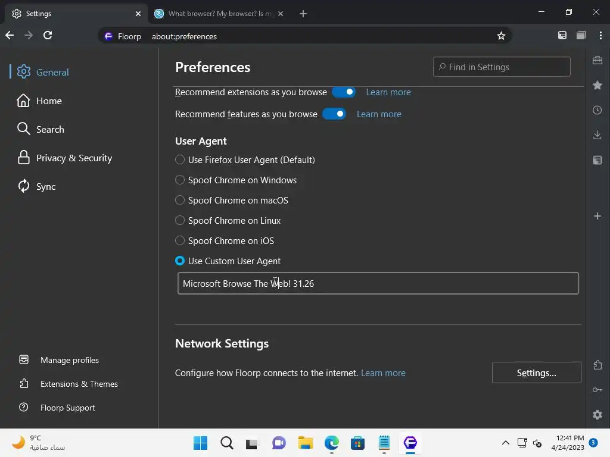Open Network Settings button

537,373
